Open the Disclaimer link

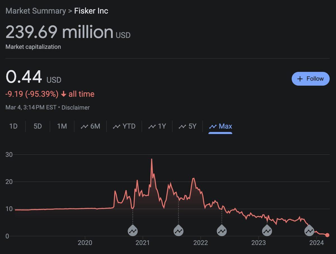click(x=76, y=107)
